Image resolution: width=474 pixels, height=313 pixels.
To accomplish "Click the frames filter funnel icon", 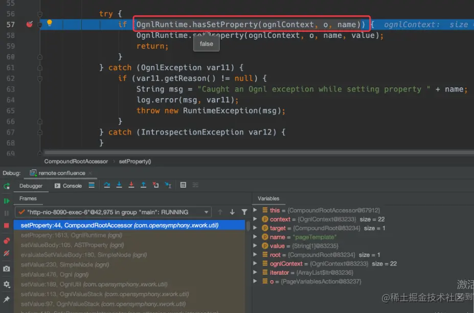I will [244, 212].
